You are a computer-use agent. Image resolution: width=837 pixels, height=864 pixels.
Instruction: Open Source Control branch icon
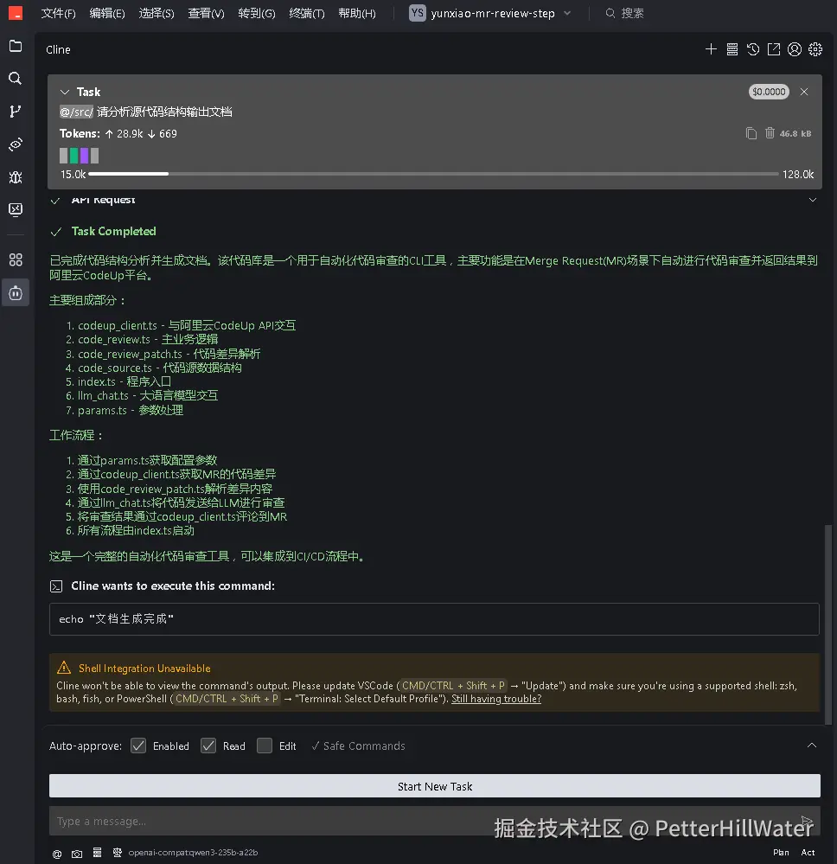(16, 112)
